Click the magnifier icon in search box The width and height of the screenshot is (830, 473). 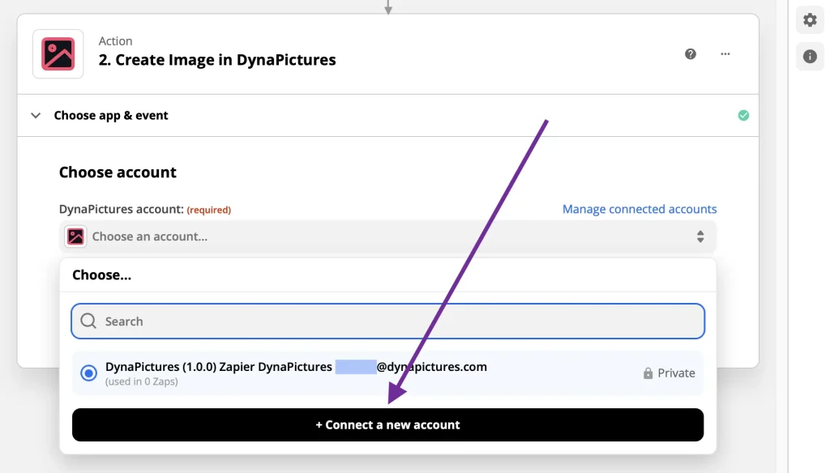click(x=88, y=322)
